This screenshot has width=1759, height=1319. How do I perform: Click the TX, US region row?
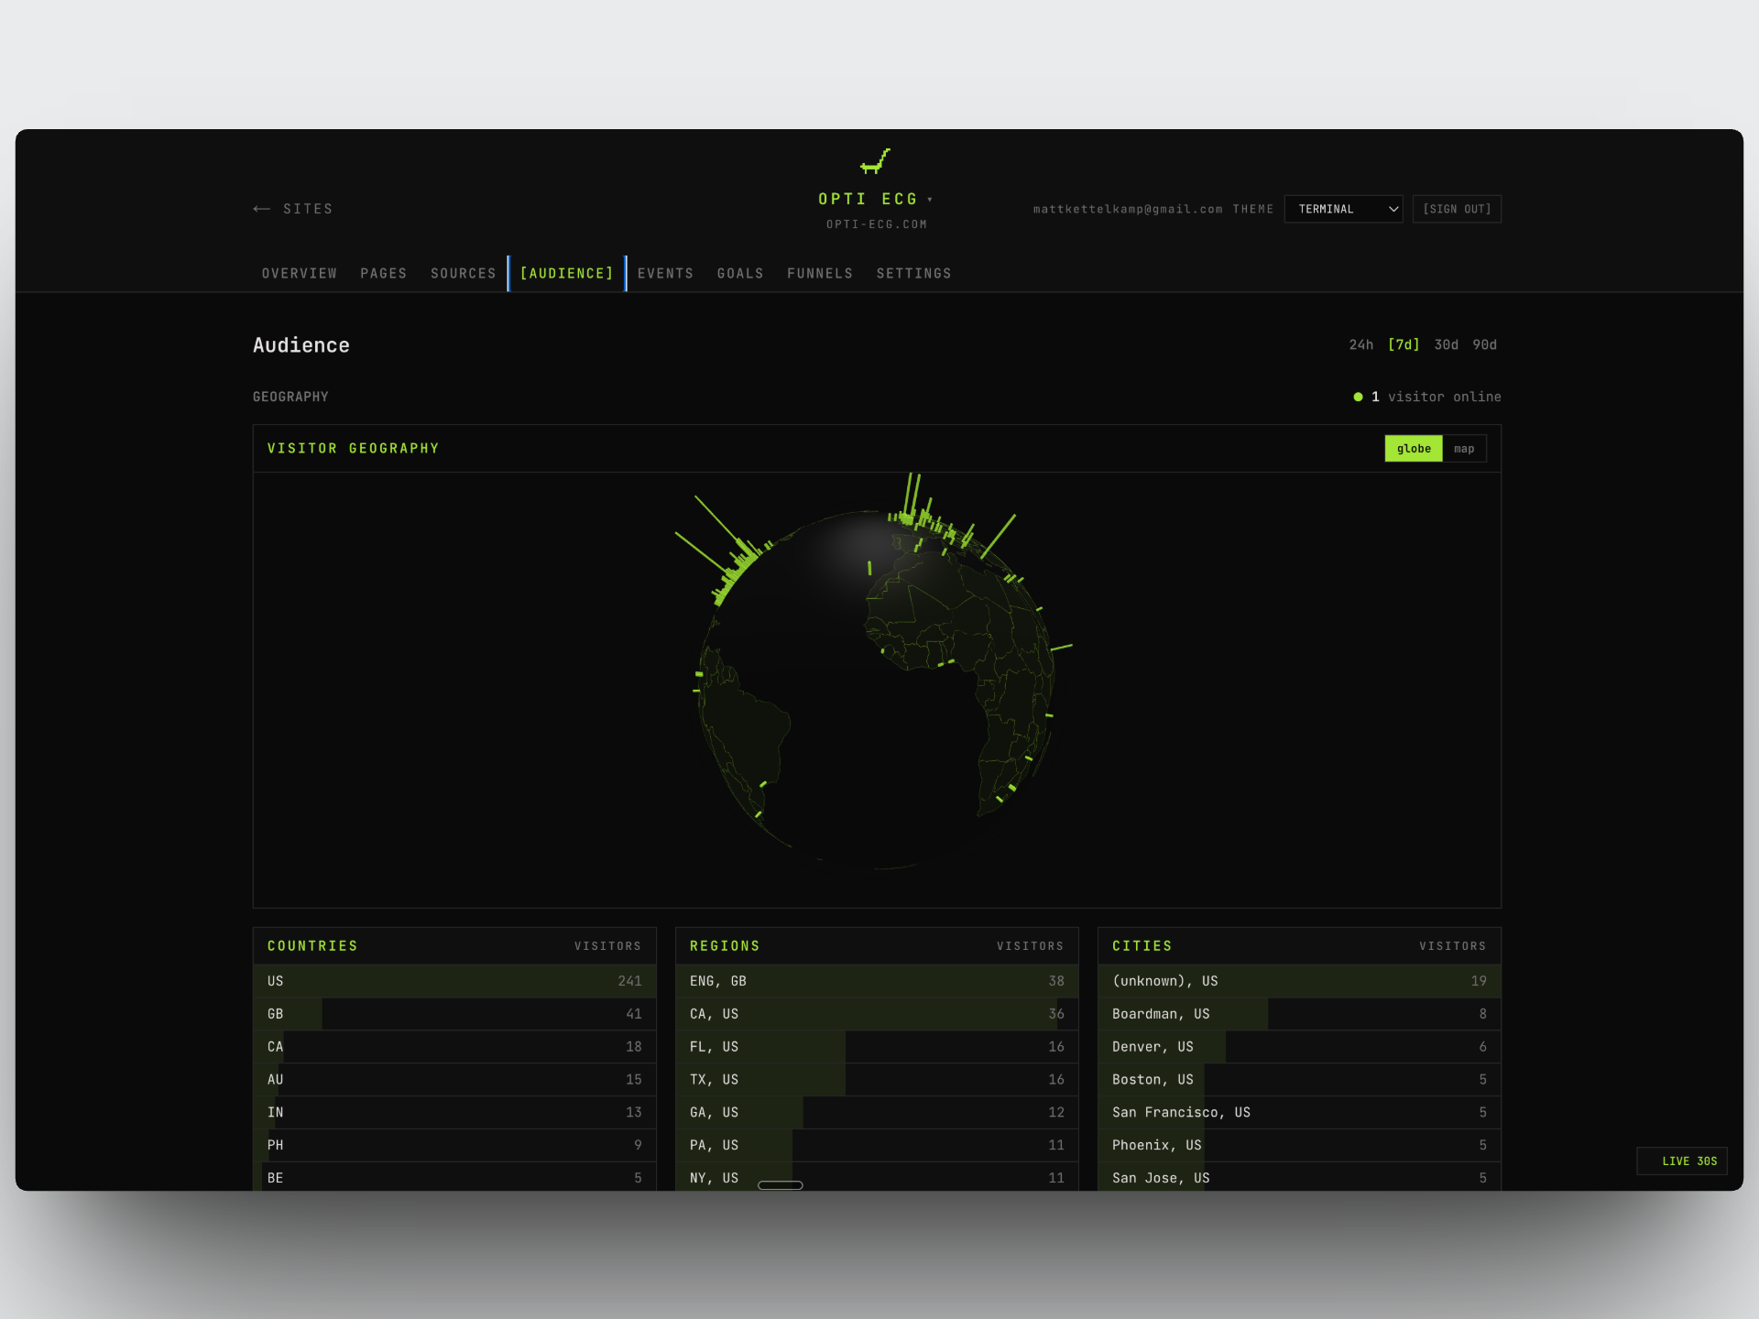pyautogui.click(x=877, y=1080)
